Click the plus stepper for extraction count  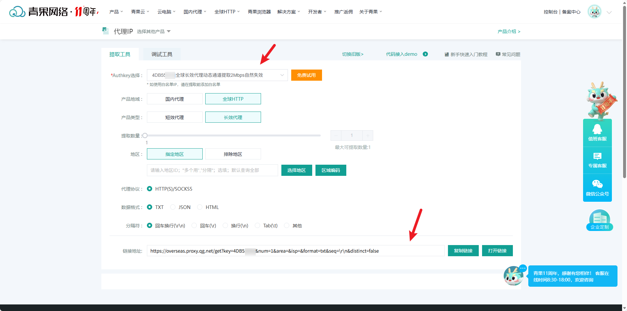[368, 135]
